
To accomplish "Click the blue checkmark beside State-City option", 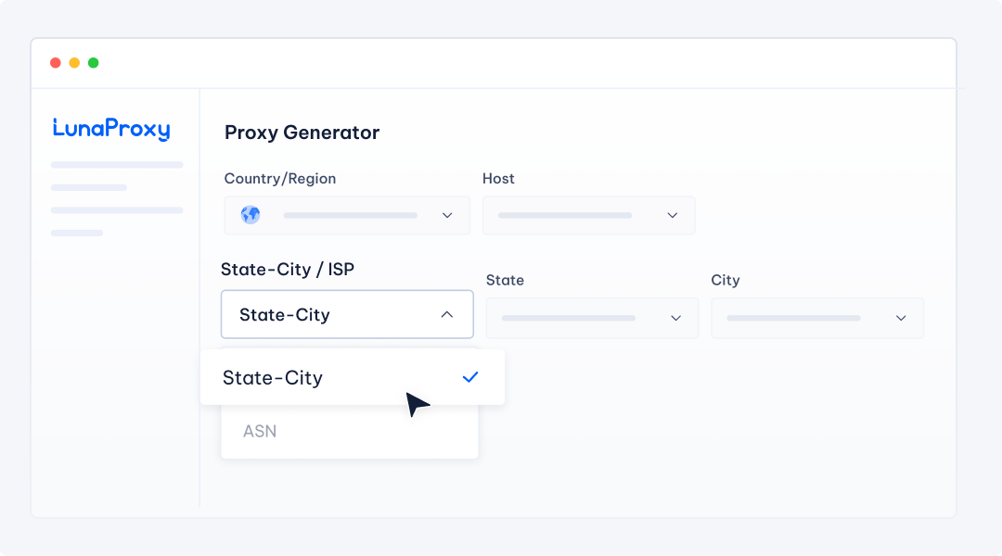I will (x=470, y=377).
